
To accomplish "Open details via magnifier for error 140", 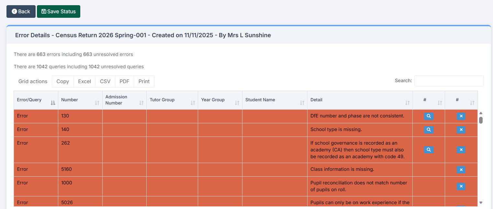I will 429,130.
